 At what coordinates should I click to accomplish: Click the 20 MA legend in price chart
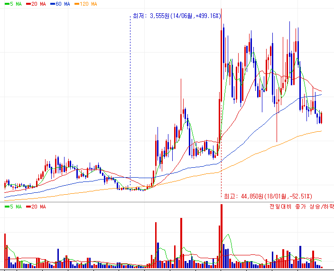point(36,4)
